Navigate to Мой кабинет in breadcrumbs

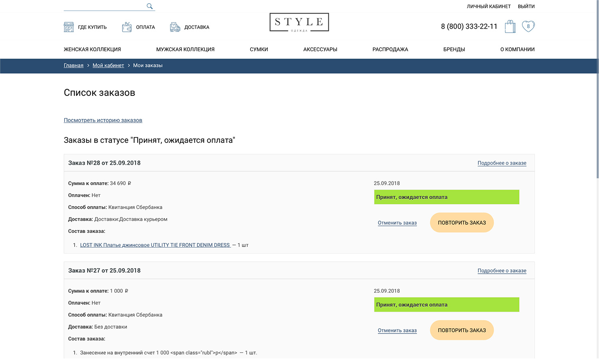coord(108,65)
